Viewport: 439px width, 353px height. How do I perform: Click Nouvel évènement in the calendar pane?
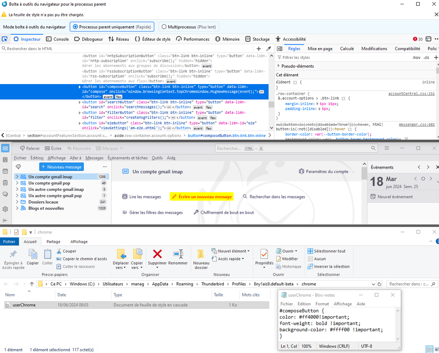pyautogui.click(x=392, y=197)
